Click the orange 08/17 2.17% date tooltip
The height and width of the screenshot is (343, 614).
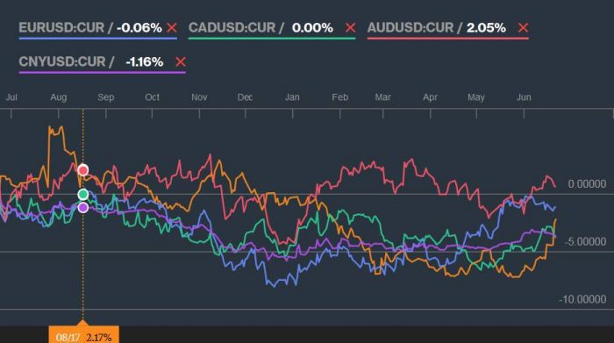pyautogui.click(x=84, y=334)
